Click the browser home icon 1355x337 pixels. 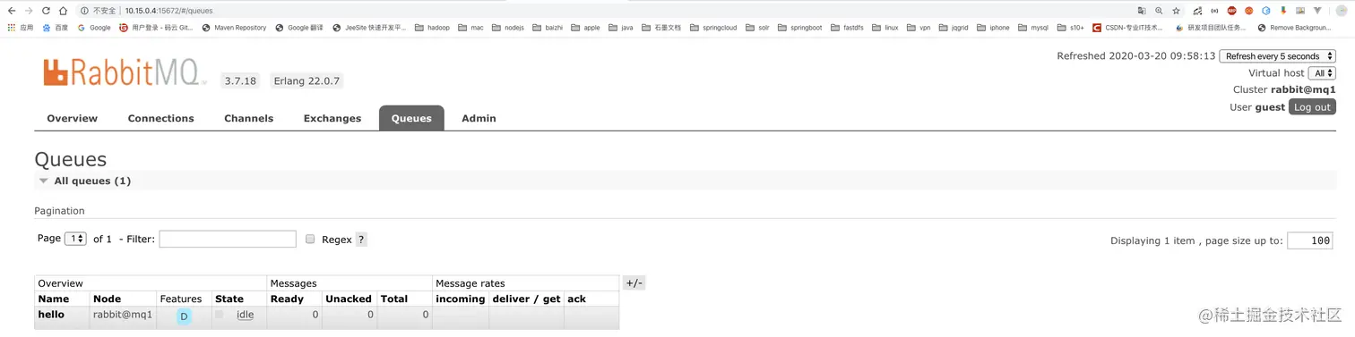coord(63,11)
